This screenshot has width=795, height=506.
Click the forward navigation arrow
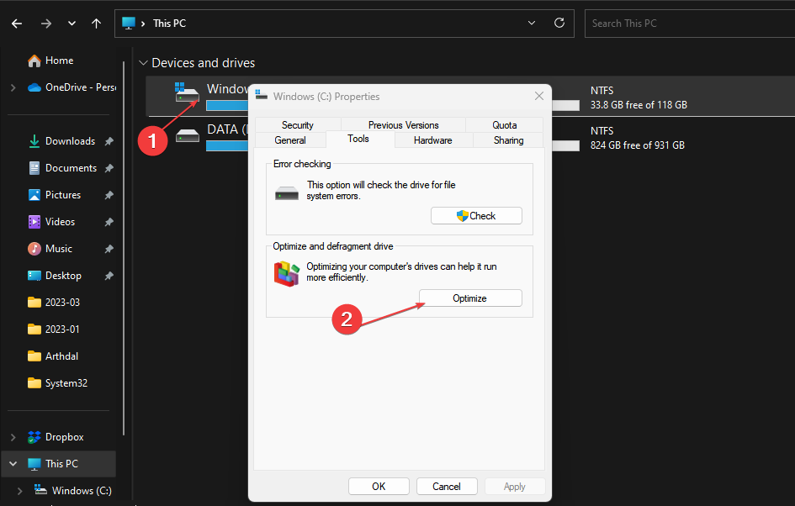coord(46,24)
